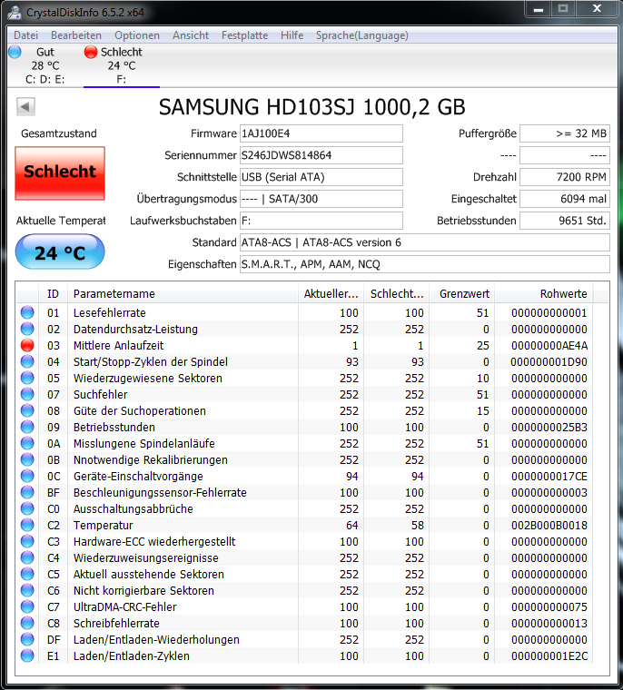The height and width of the screenshot is (690, 623).
Task: Open the Bearbeiten menu
Action: pos(76,35)
